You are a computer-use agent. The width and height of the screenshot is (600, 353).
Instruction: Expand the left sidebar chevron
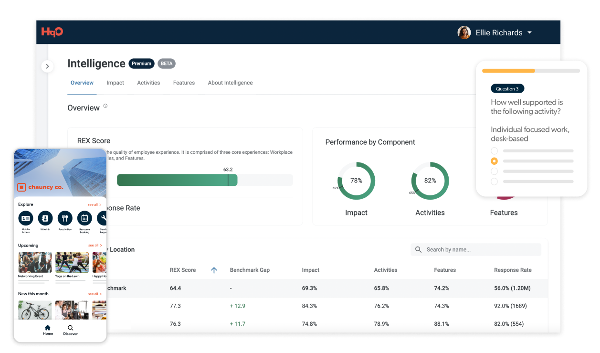click(47, 66)
